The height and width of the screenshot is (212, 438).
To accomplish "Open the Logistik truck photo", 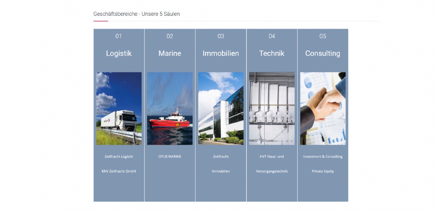I will (x=119, y=108).
